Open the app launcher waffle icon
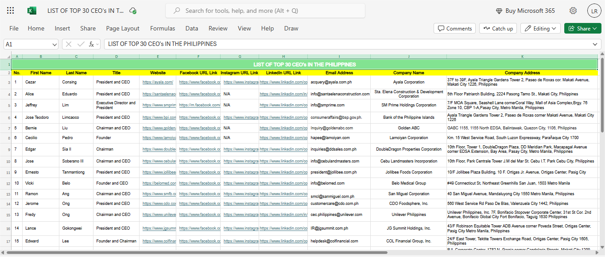 point(11,11)
